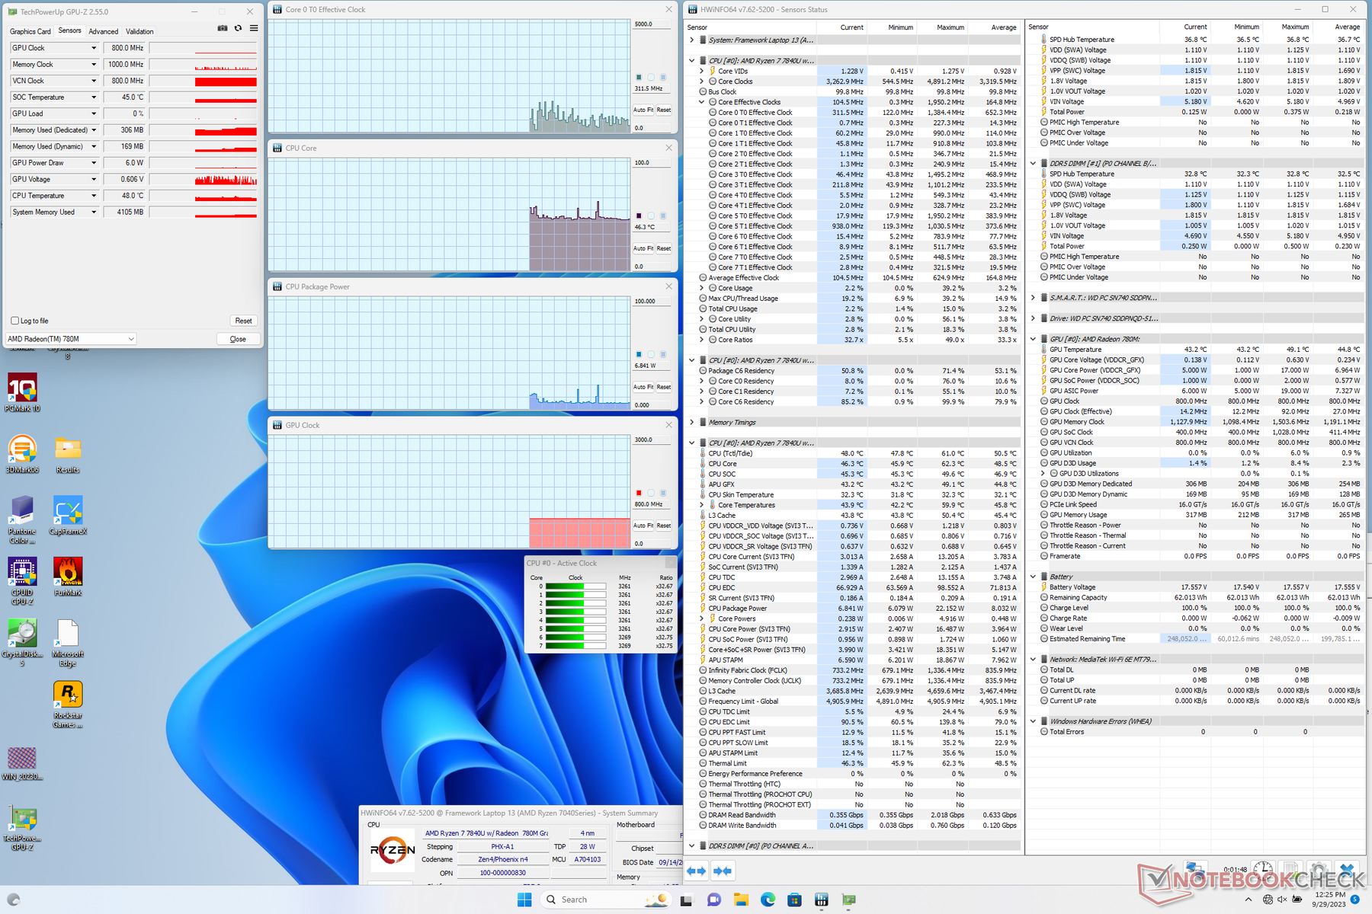Launch CapFrameX from the desktop
Image resolution: width=1372 pixels, height=914 pixels.
coord(68,516)
